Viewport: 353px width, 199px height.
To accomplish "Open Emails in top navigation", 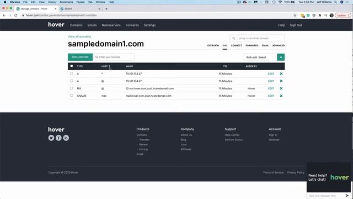I will (x=92, y=25).
